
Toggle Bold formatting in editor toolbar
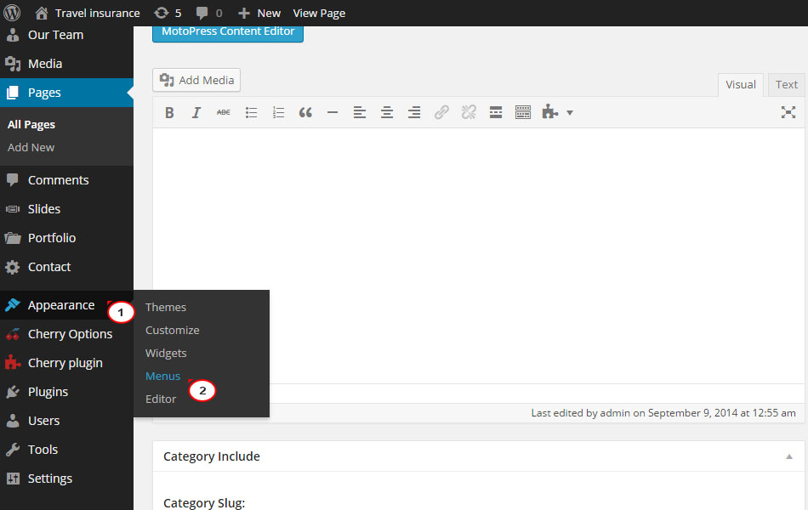pyautogui.click(x=169, y=112)
